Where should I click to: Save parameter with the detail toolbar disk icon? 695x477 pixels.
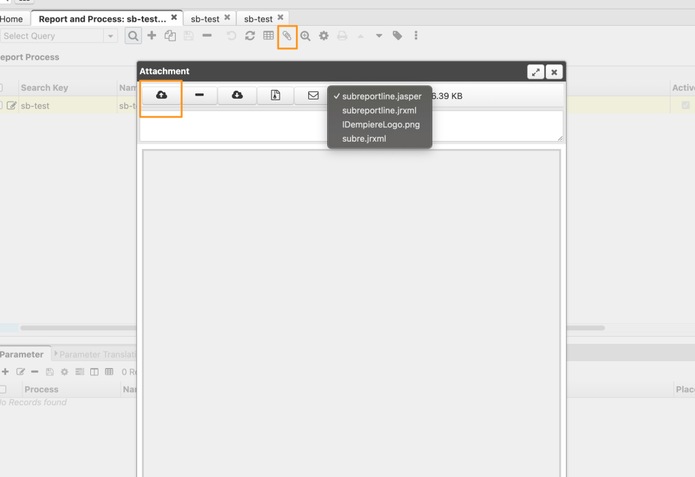coord(50,372)
